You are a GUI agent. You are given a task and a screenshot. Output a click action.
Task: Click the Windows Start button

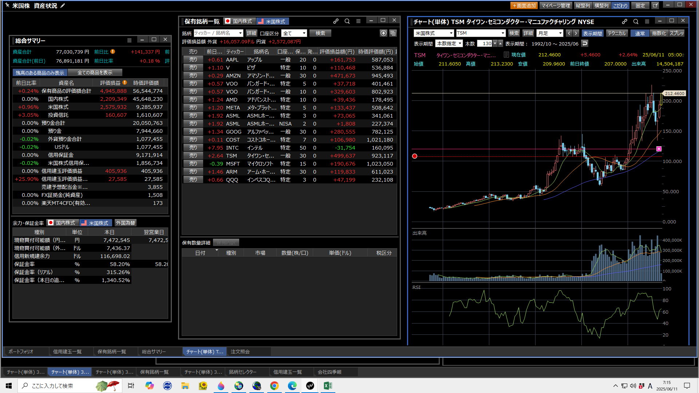(x=9, y=386)
